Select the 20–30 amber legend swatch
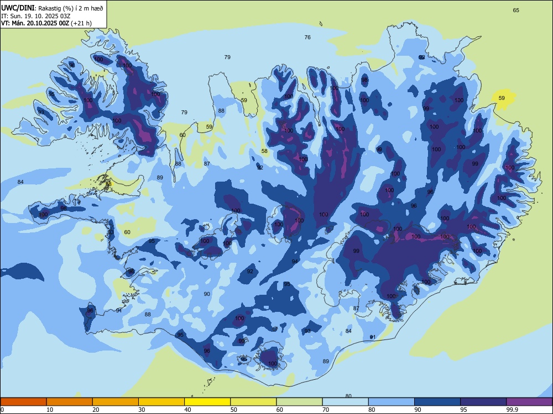The image size is (553, 414). click(116, 402)
